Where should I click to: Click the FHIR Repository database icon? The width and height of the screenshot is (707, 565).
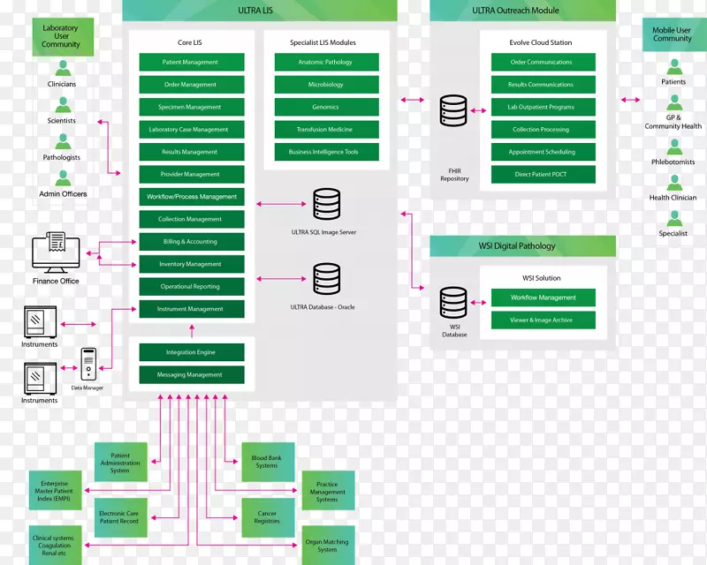click(x=453, y=110)
